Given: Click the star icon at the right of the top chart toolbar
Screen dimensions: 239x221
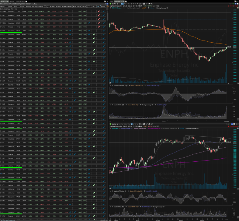Looking at the screenshot, I should pos(230,4).
